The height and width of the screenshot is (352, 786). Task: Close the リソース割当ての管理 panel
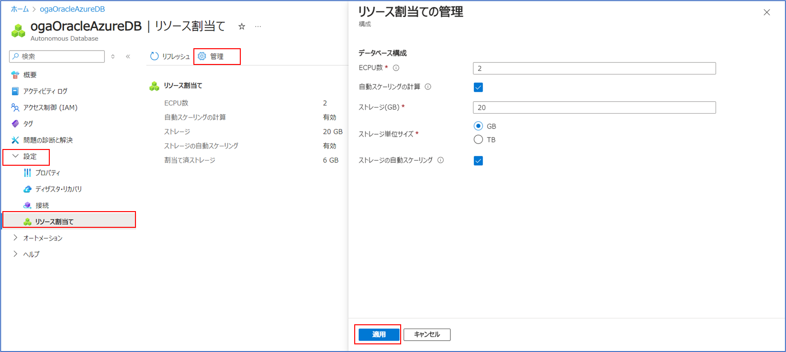(767, 12)
